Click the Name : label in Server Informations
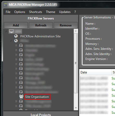115x116 pixels. [90, 24]
